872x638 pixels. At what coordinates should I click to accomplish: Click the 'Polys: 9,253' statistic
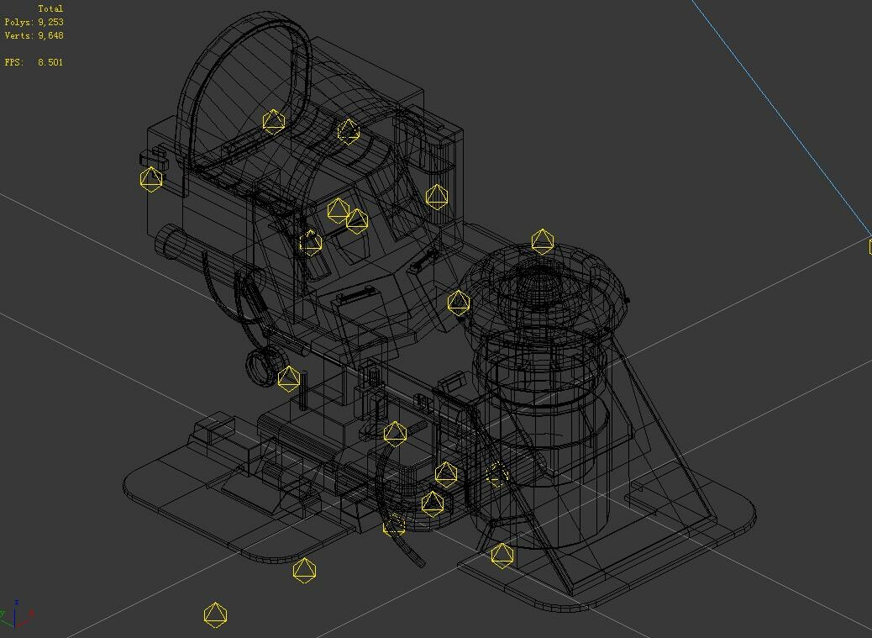click(x=34, y=22)
